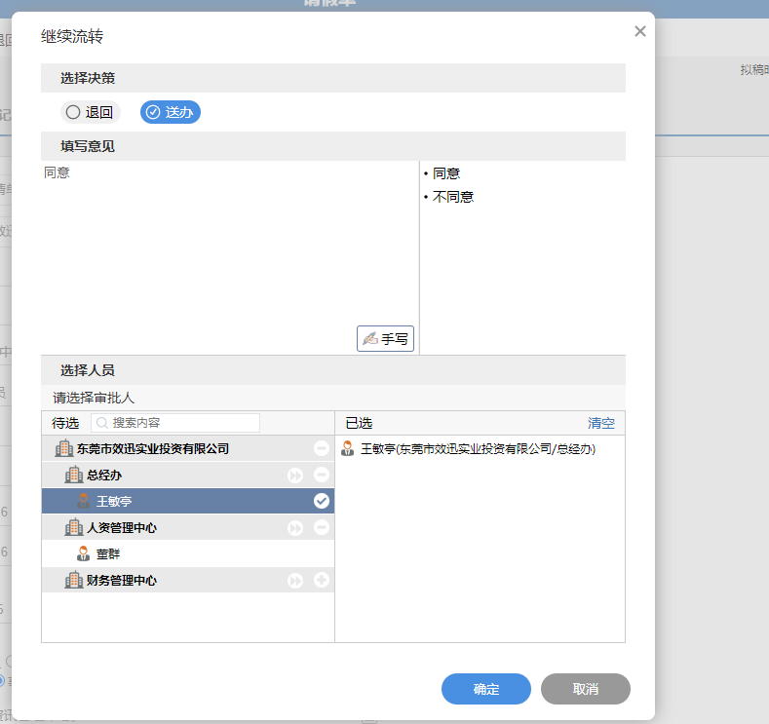Click the 清空 link to clear selections
The image size is (769, 724).
[600, 423]
